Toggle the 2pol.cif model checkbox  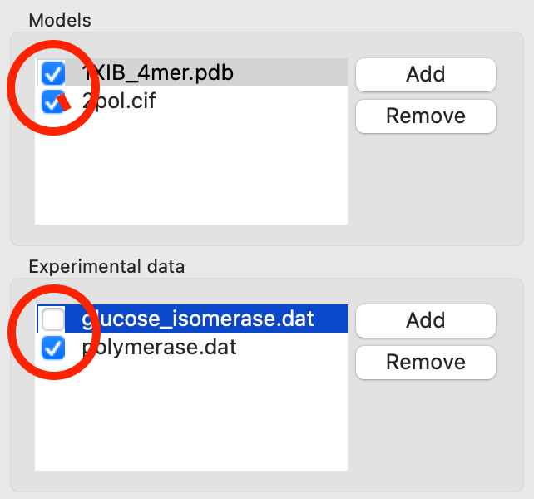53,102
